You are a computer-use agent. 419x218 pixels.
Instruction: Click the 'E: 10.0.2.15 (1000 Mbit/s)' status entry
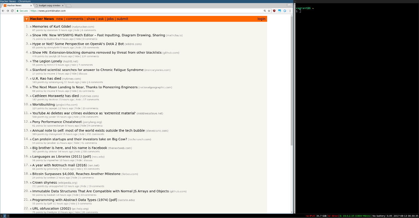click(x=355, y=216)
